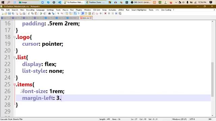Screen dimensions: 216x121
Task: Open the User Defined Language icon
Action: tap(86, 13)
